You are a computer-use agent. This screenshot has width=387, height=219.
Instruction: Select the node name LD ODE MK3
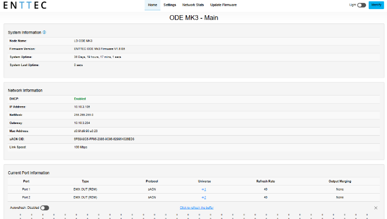point(83,41)
